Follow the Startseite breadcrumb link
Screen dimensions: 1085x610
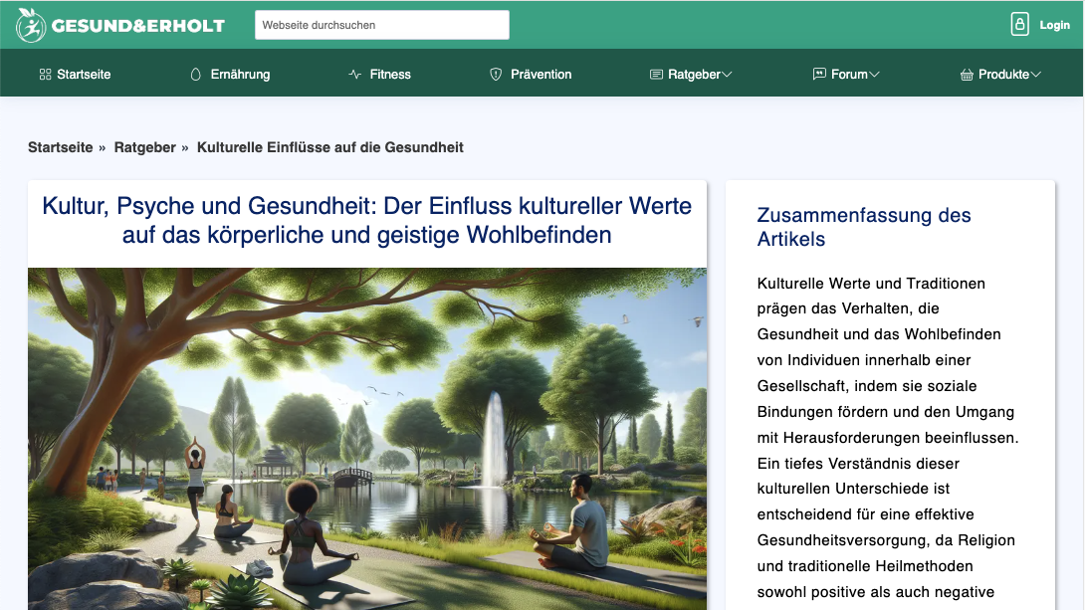pos(60,146)
